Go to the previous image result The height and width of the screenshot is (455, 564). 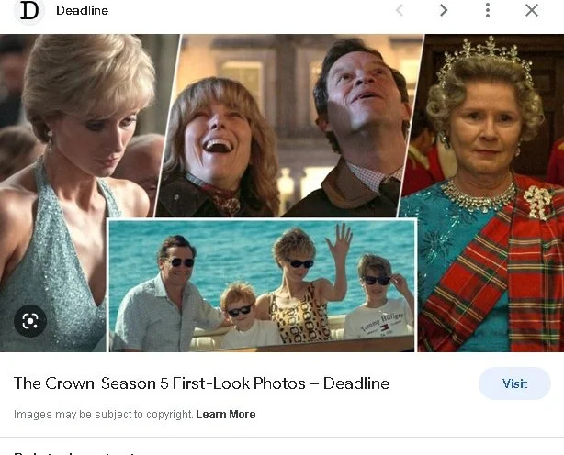pos(400,10)
